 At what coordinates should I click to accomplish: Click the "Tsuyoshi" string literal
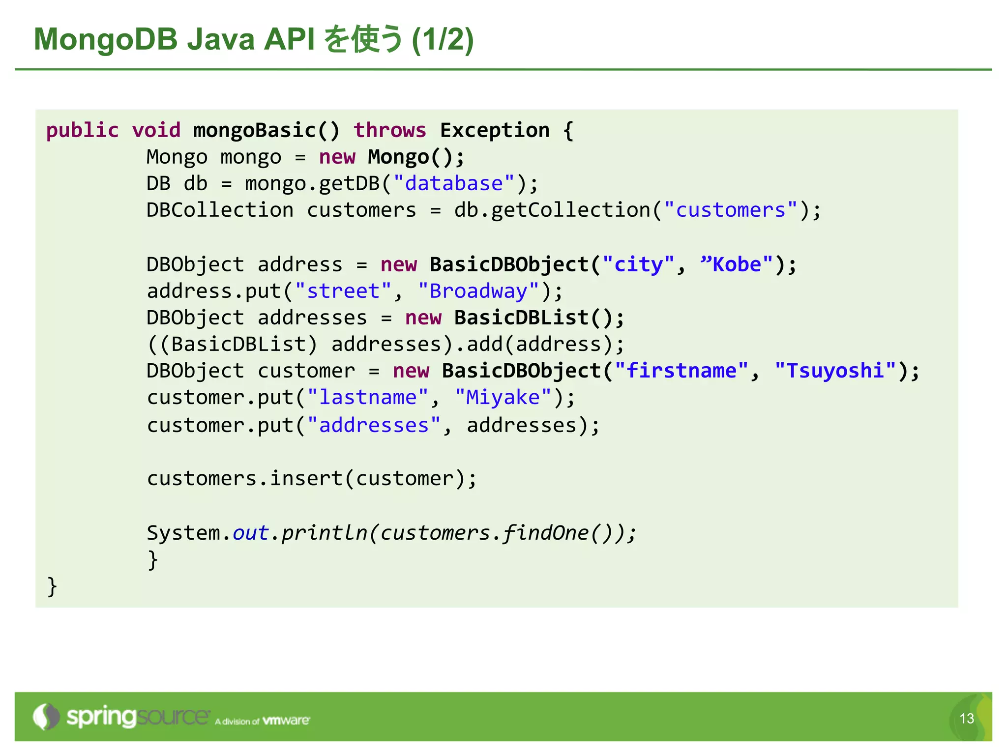pyautogui.click(x=836, y=371)
